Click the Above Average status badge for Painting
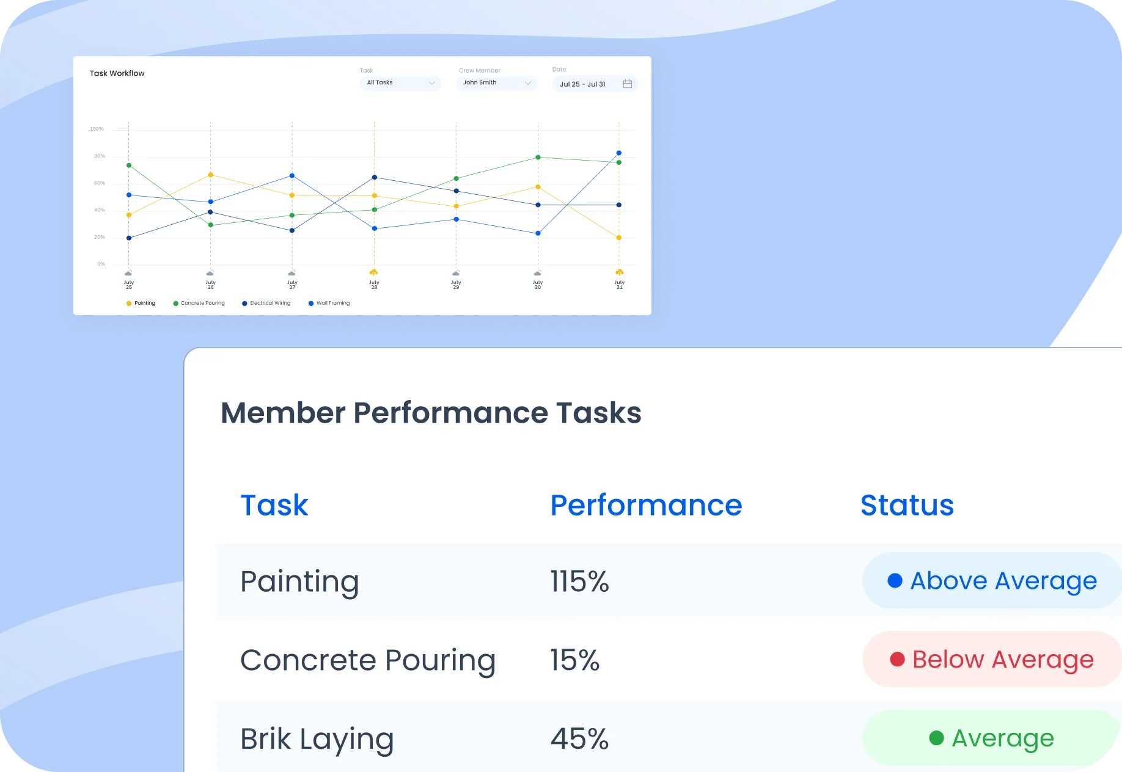This screenshot has width=1122, height=772. tap(990, 581)
